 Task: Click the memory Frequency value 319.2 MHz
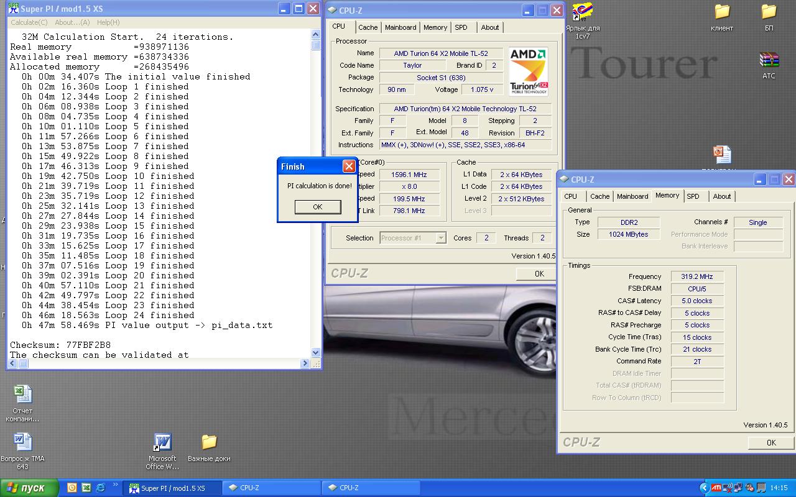click(697, 276)
